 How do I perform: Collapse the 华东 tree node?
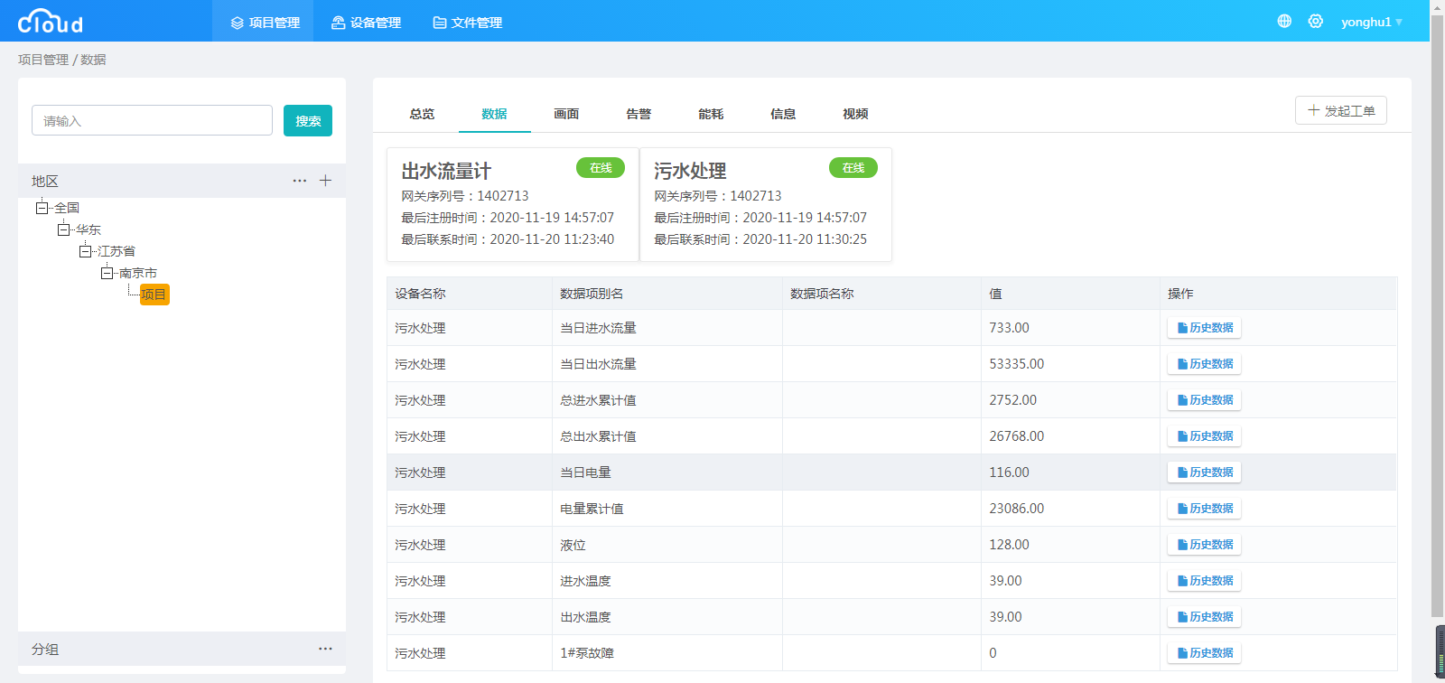pyautogui.click(x=63, y=229)
